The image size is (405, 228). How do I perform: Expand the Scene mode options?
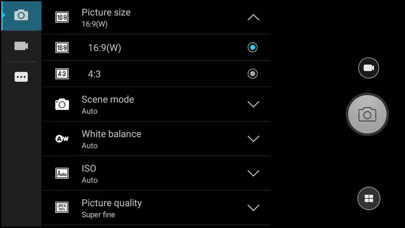point(253,104)
